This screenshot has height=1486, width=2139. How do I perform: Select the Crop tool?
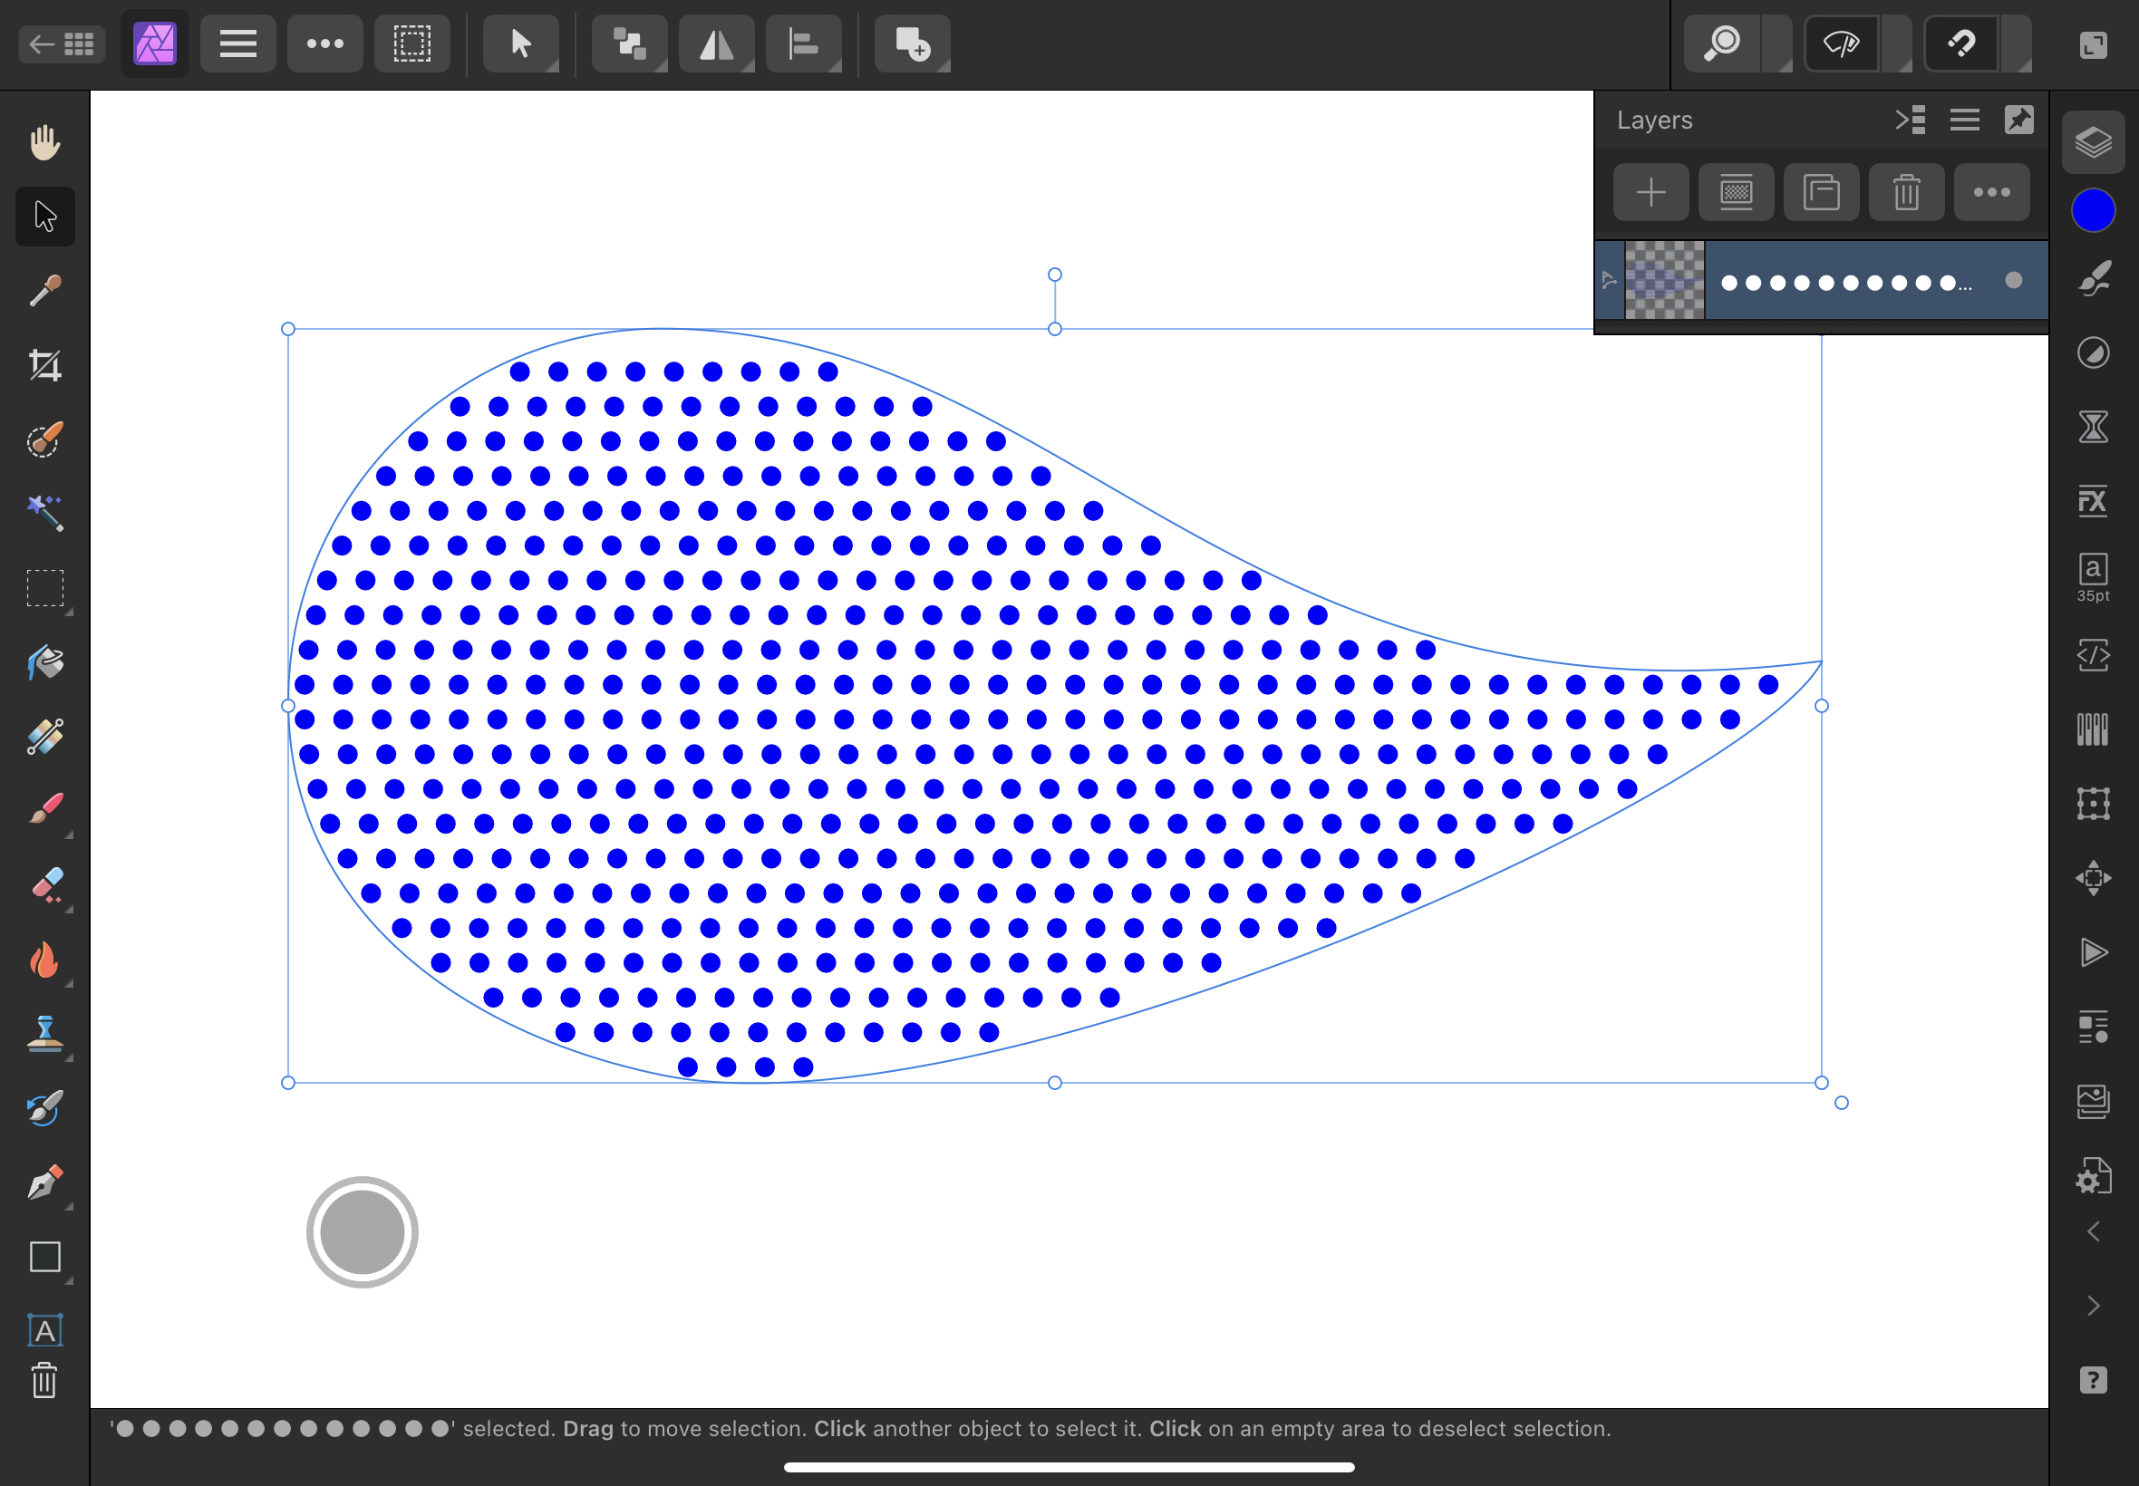(44, 365)
